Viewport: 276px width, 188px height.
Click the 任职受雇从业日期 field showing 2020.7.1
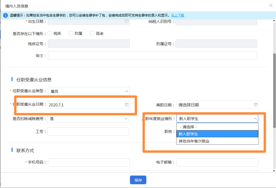click(89, 105)
